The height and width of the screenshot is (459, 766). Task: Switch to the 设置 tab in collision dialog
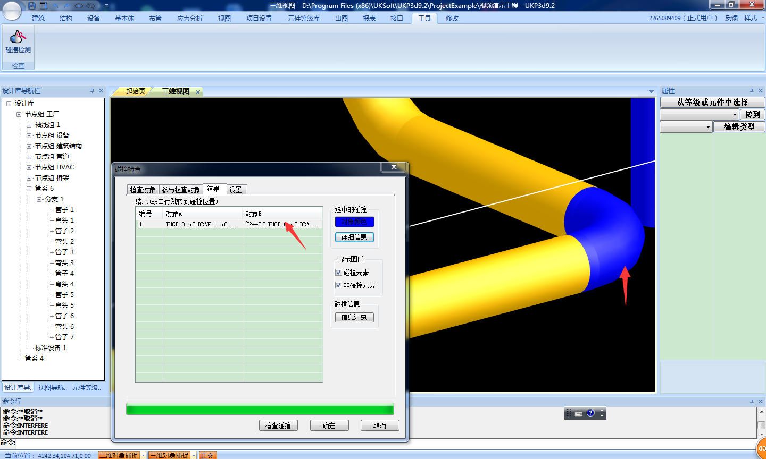click(236, 190)
